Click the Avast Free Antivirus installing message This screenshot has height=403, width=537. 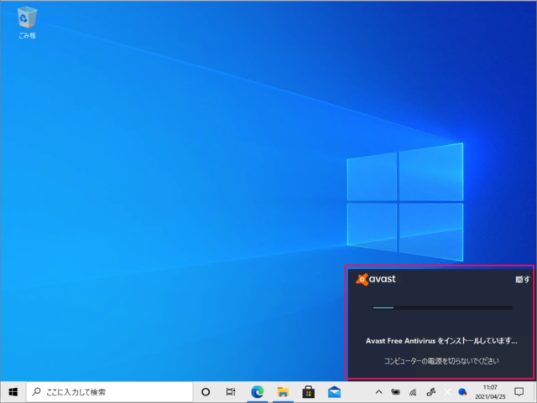pos(441,341)
